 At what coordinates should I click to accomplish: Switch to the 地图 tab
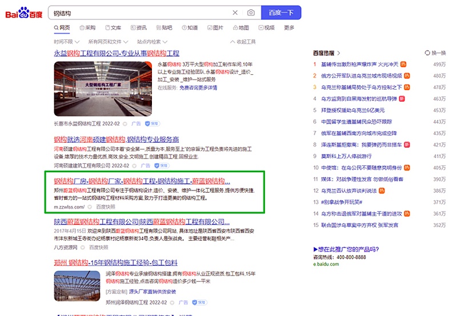(241, 27)
